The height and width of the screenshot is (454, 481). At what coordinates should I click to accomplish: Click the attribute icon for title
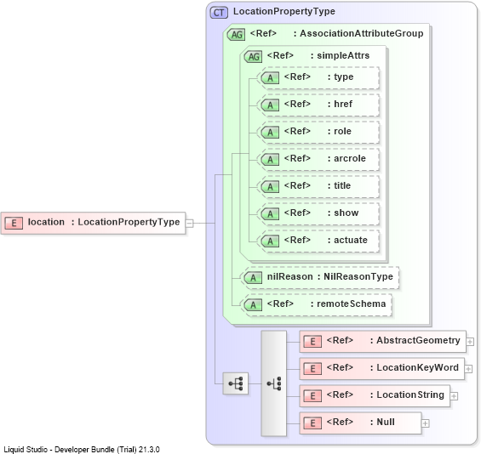coord(270,187)
